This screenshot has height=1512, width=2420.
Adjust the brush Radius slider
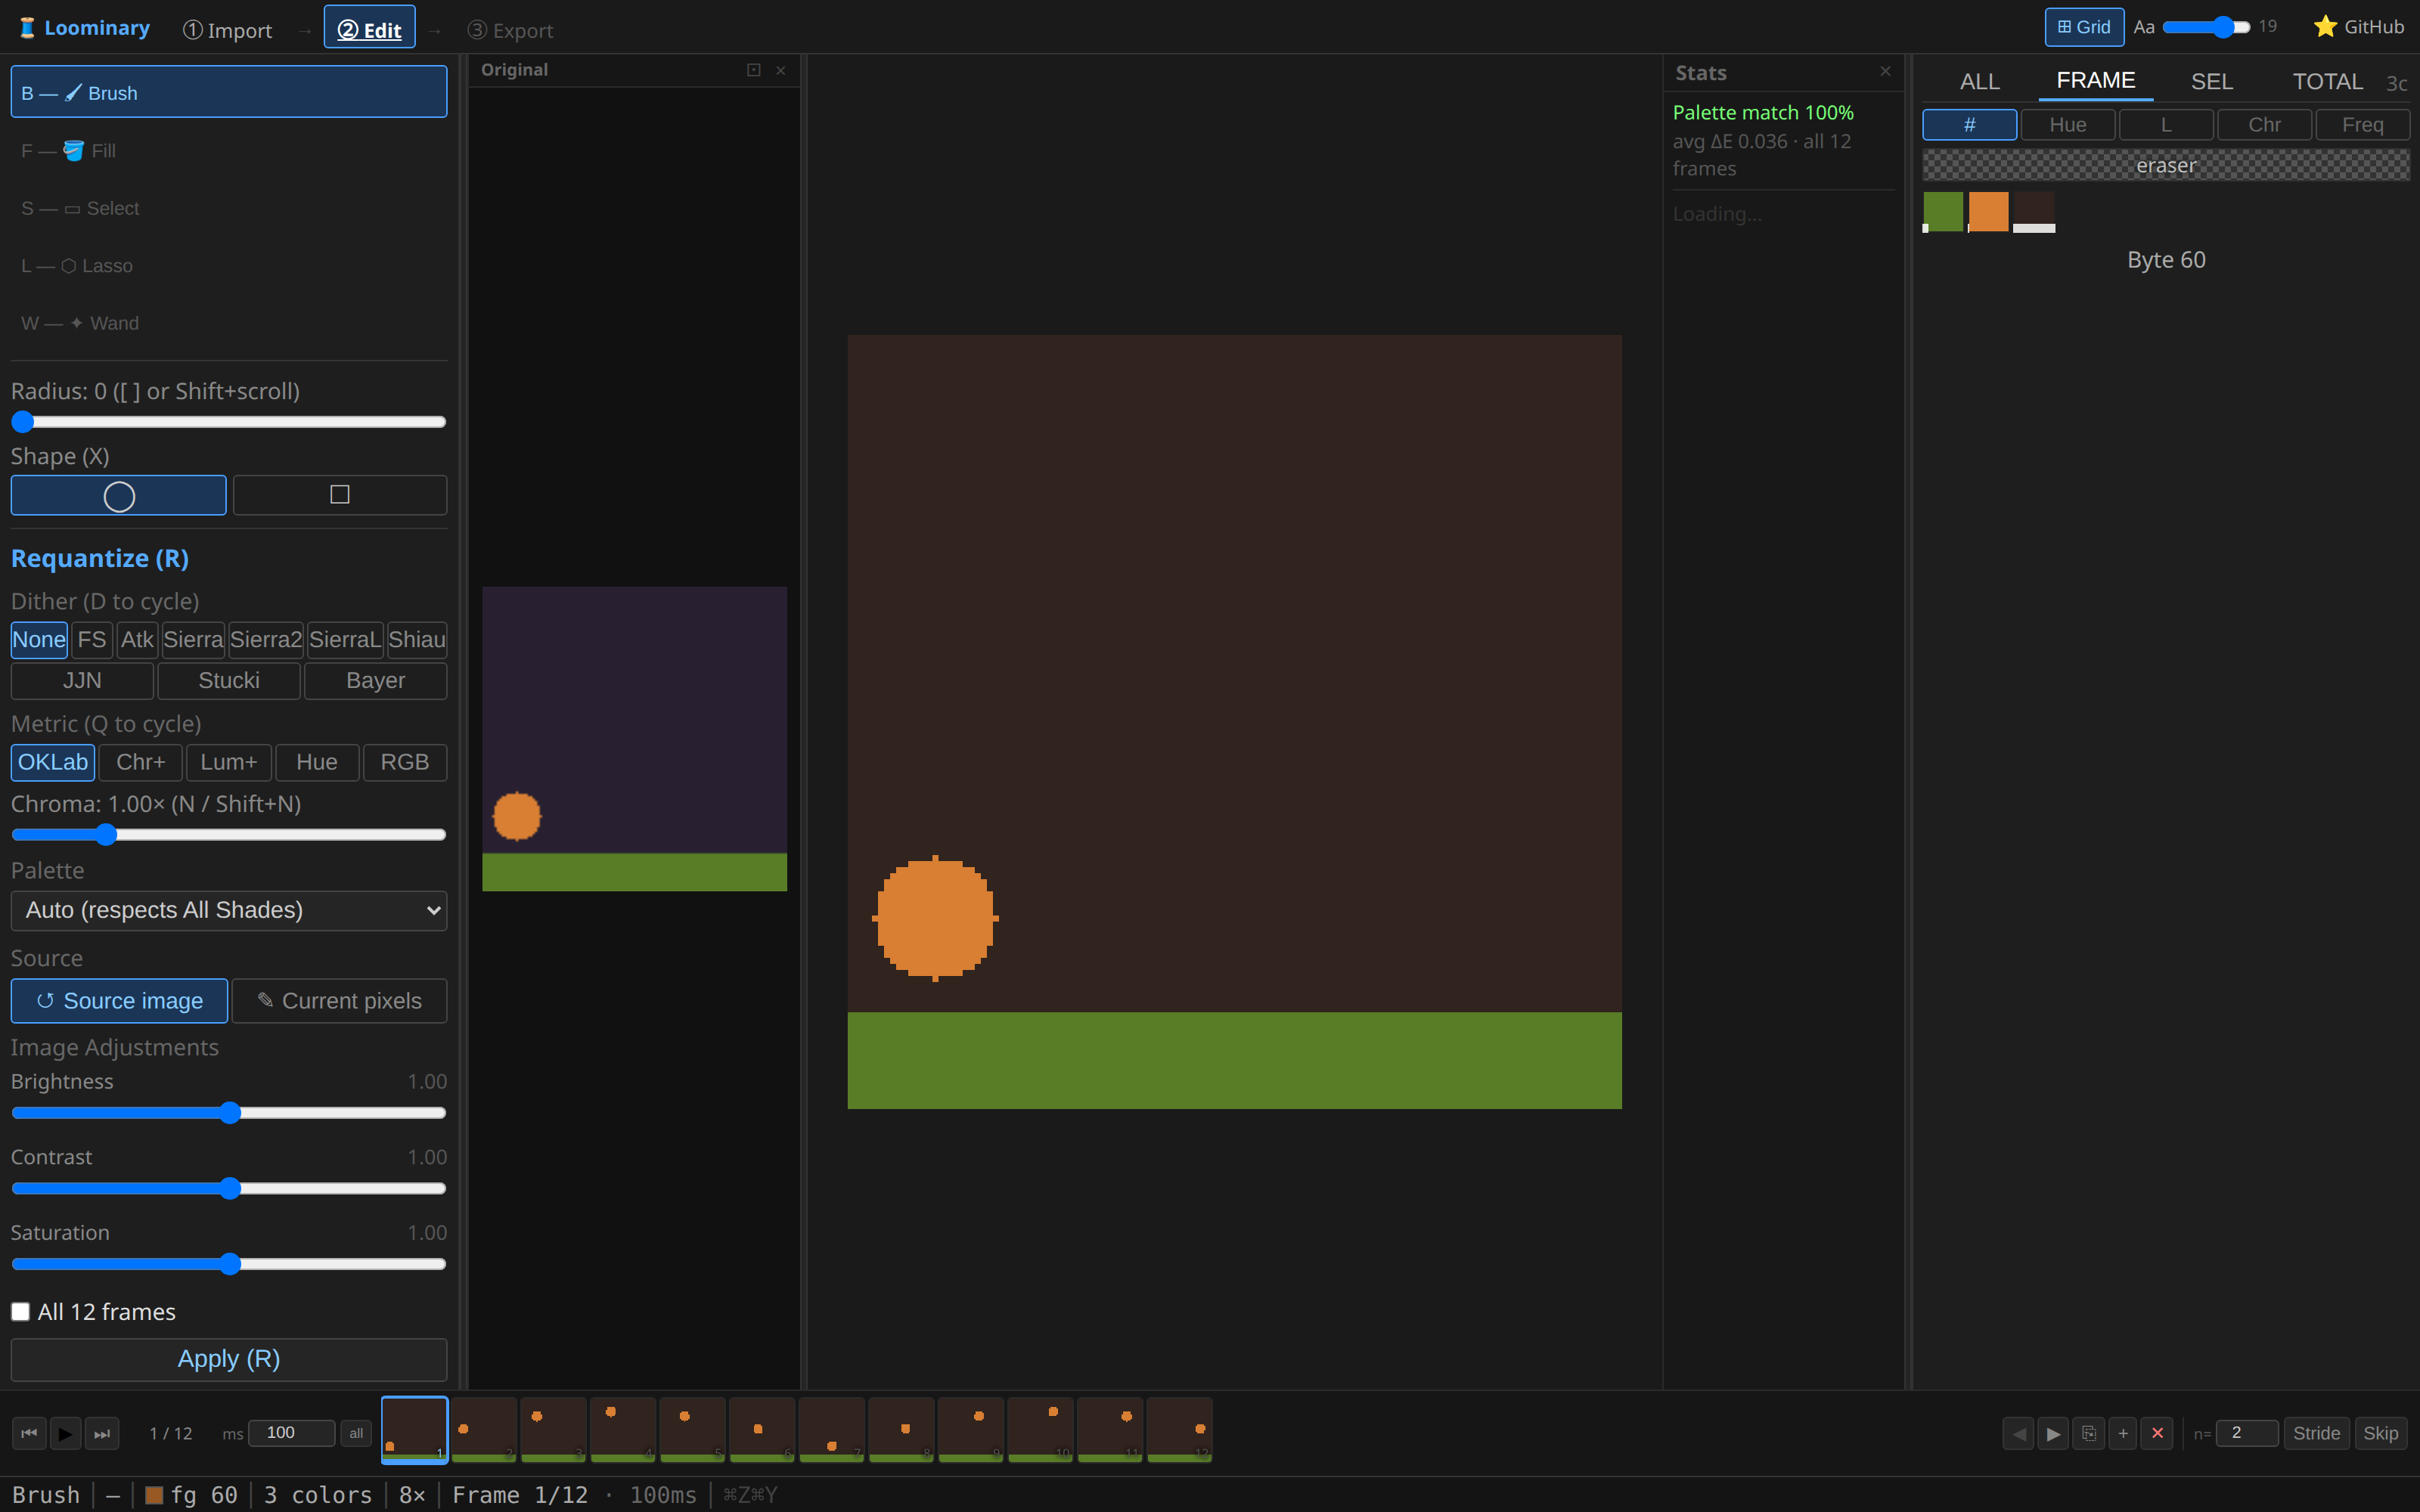pyautogui.click(x=228, y=422)
